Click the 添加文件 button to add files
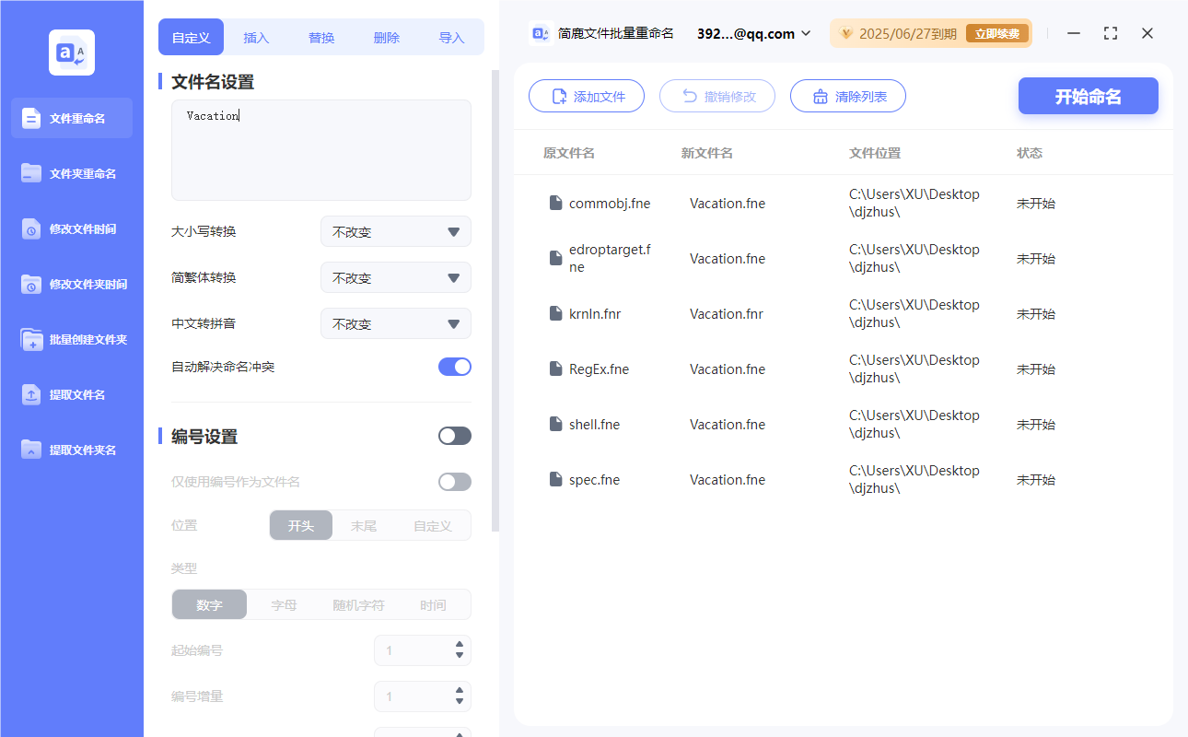 (587, 96)
